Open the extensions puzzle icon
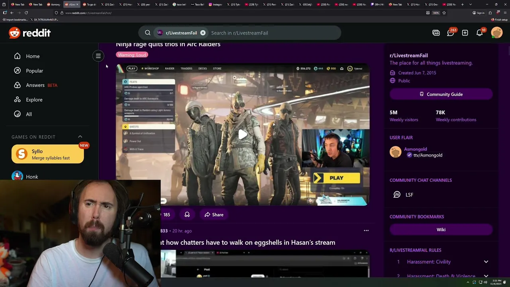 (x=490, y=13)
